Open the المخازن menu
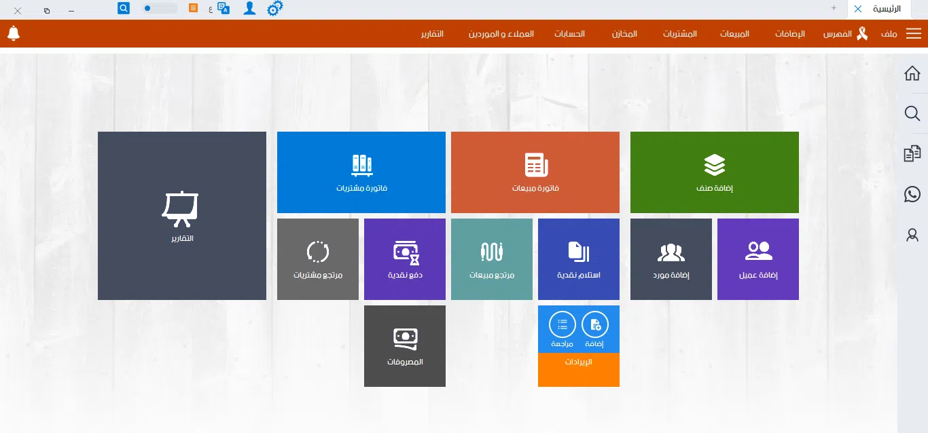The height and width of the screenshot is (433, 928). point(624,34)
